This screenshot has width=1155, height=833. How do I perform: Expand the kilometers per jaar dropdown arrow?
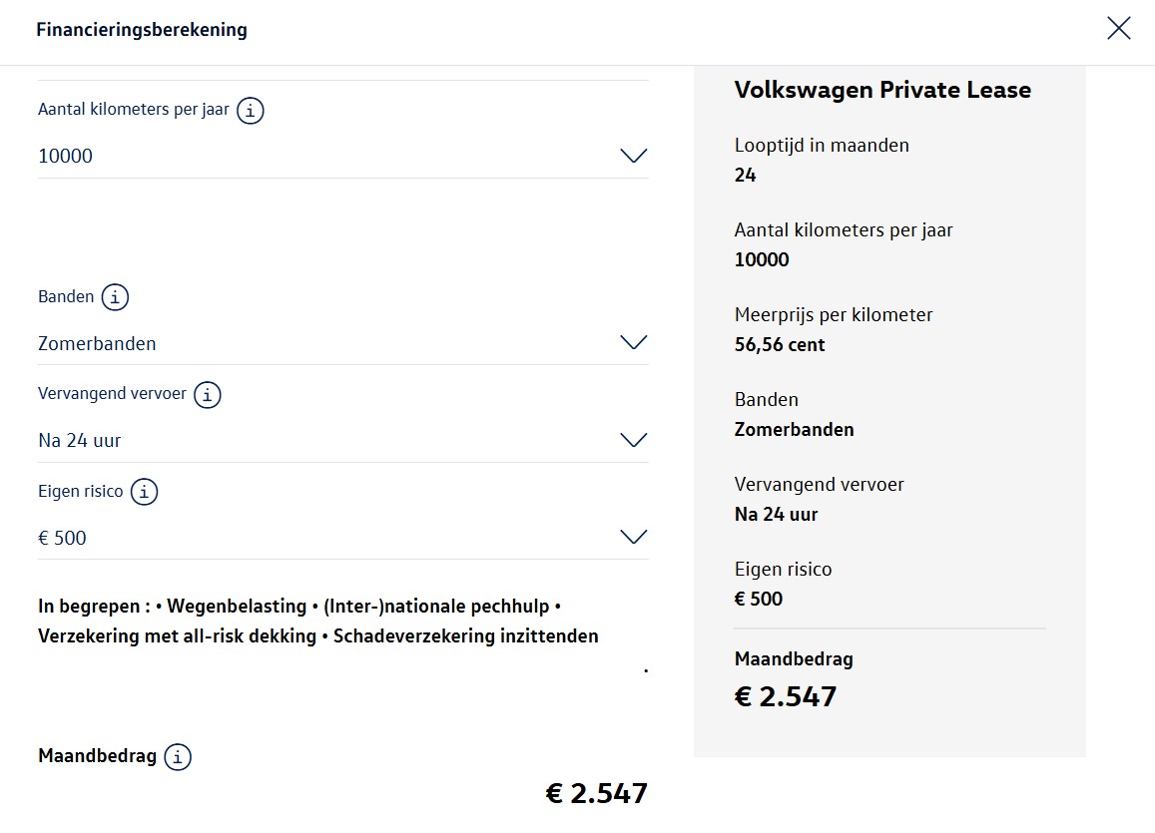(634, 156)
